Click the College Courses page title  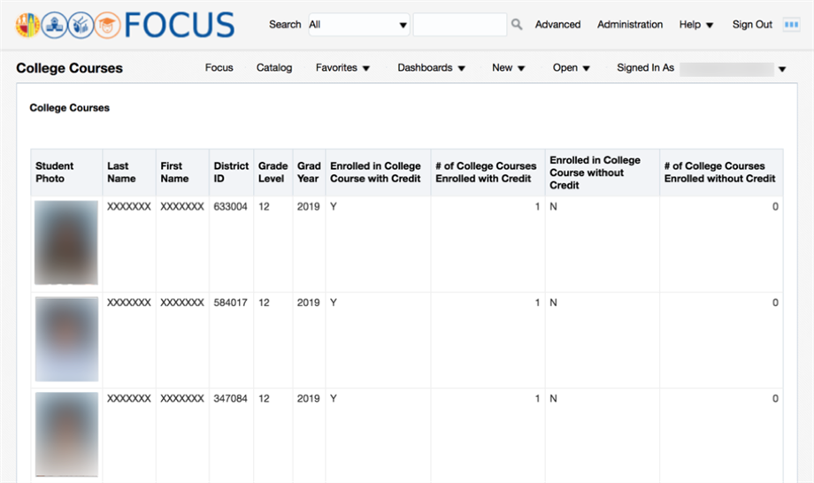[x=70, y=68]
